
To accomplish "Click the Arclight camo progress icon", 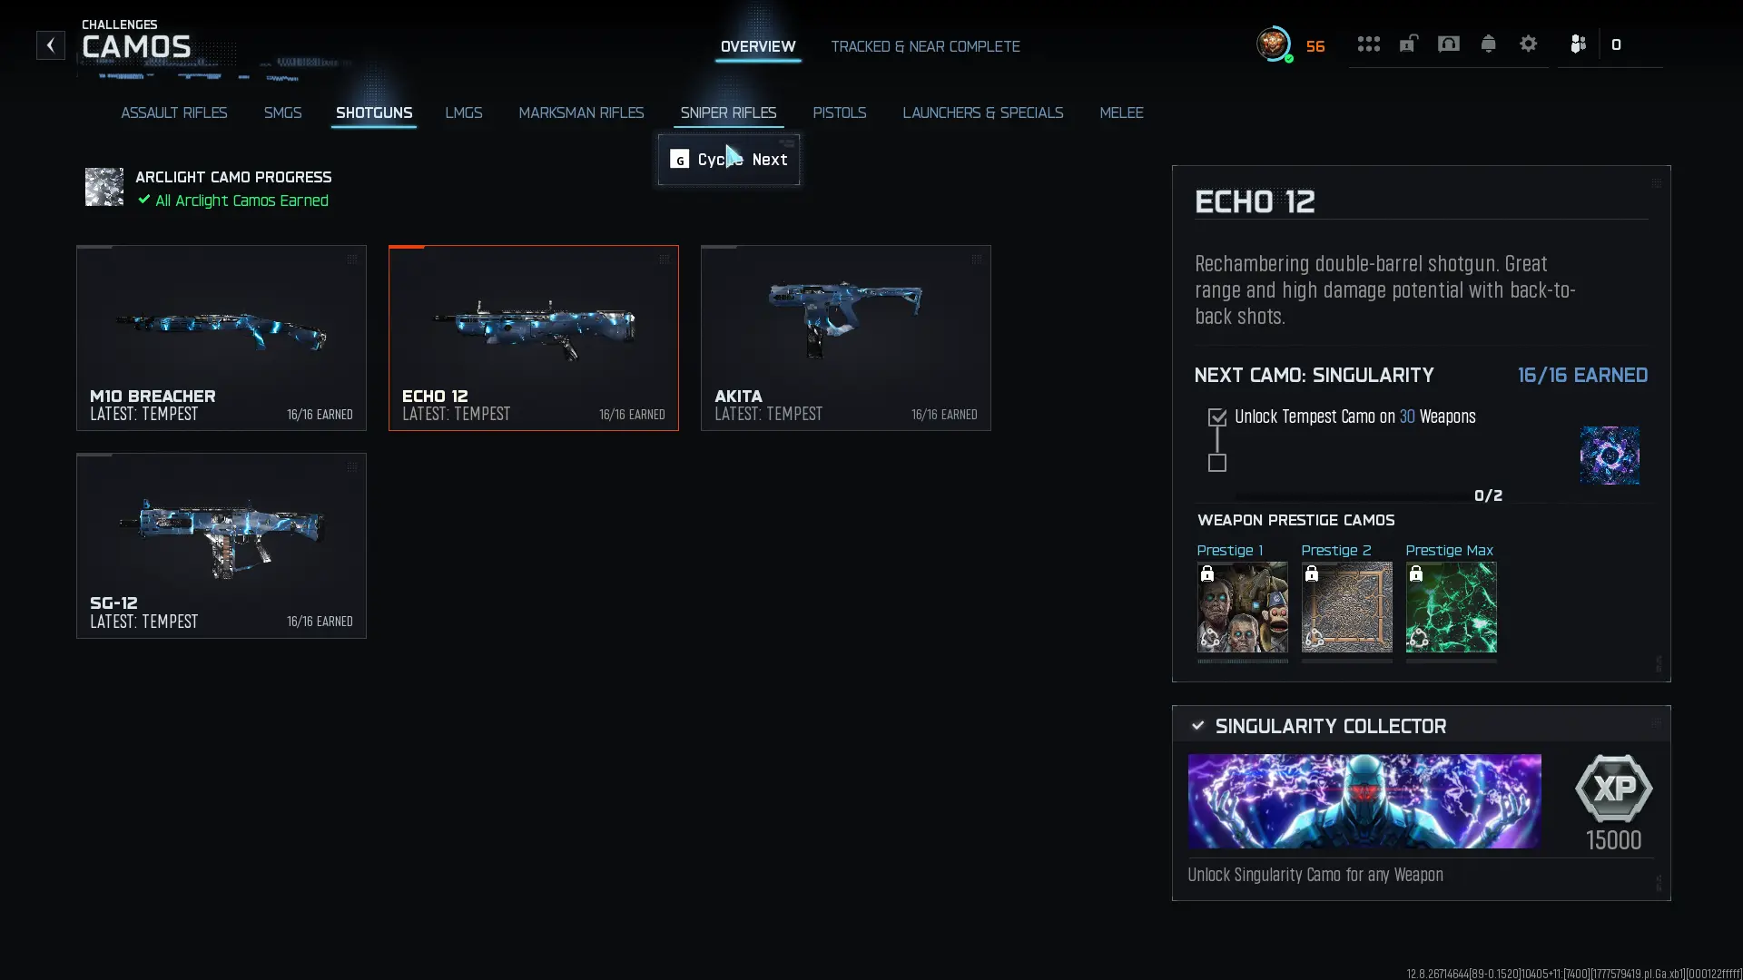I will click(104, 187).
